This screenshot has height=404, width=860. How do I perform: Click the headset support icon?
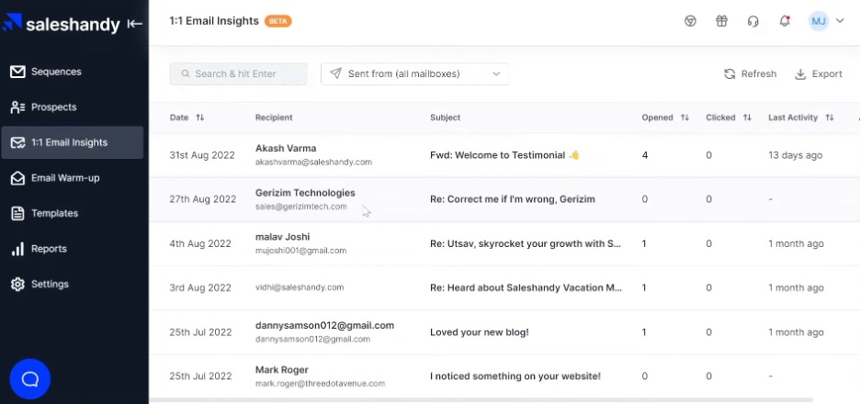point(753,21)
